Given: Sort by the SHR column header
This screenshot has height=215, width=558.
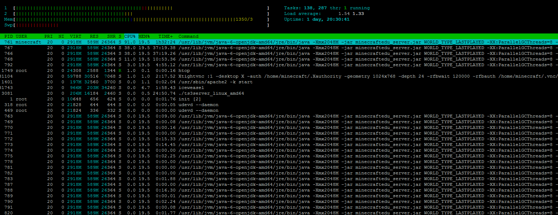Looking at the screenshot, I should [x=111, y=36].
